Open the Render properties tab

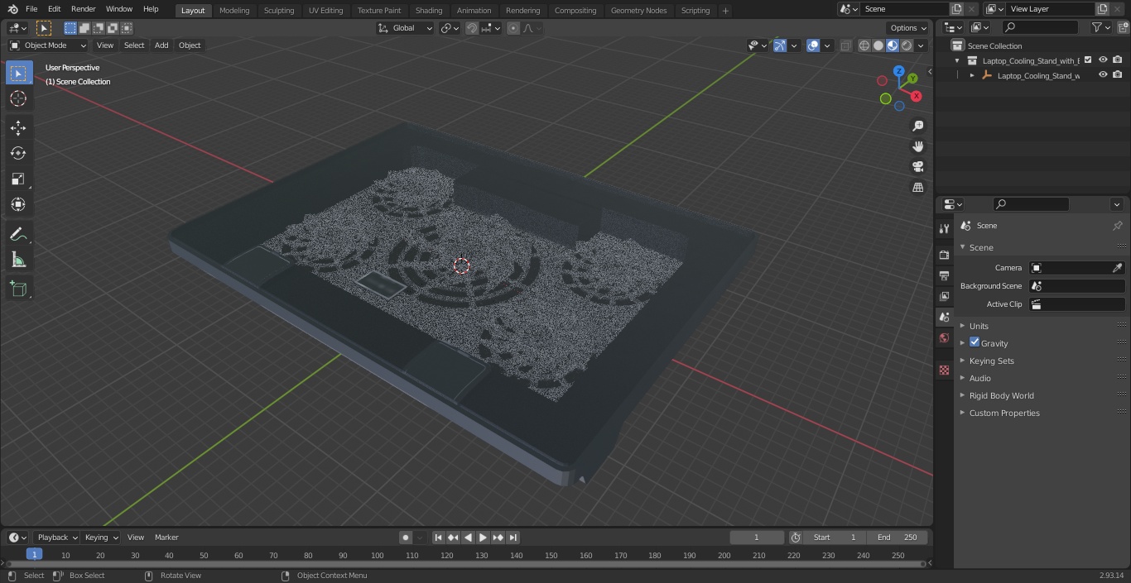944,255
